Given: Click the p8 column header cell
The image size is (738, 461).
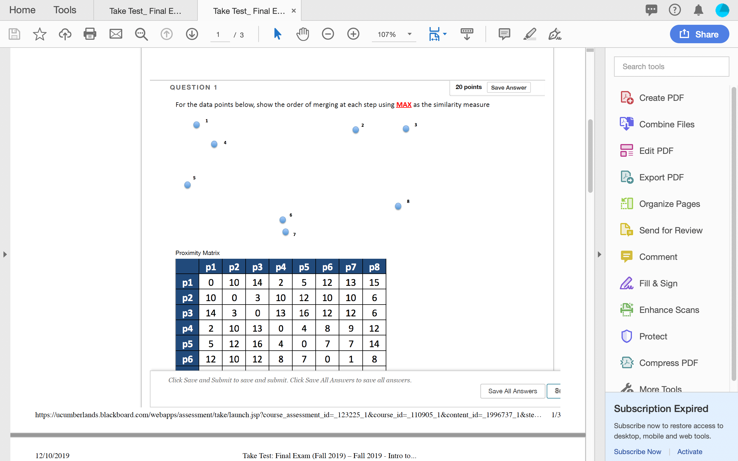Looking at the screenshot, I should pos(374,267).
